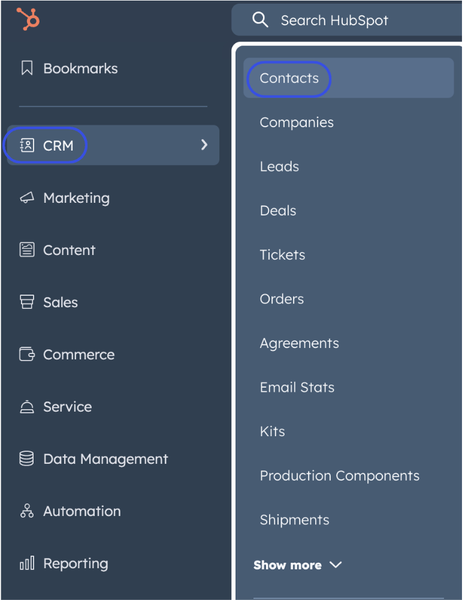The image size is (465, 600).
Task: Go to the Deals section
Action: [x=277, y=211]
